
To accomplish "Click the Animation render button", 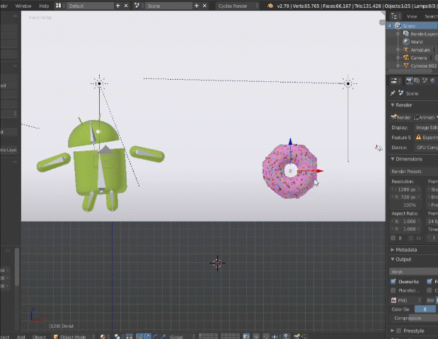I will pyautogui.click(x=426, y=117).
